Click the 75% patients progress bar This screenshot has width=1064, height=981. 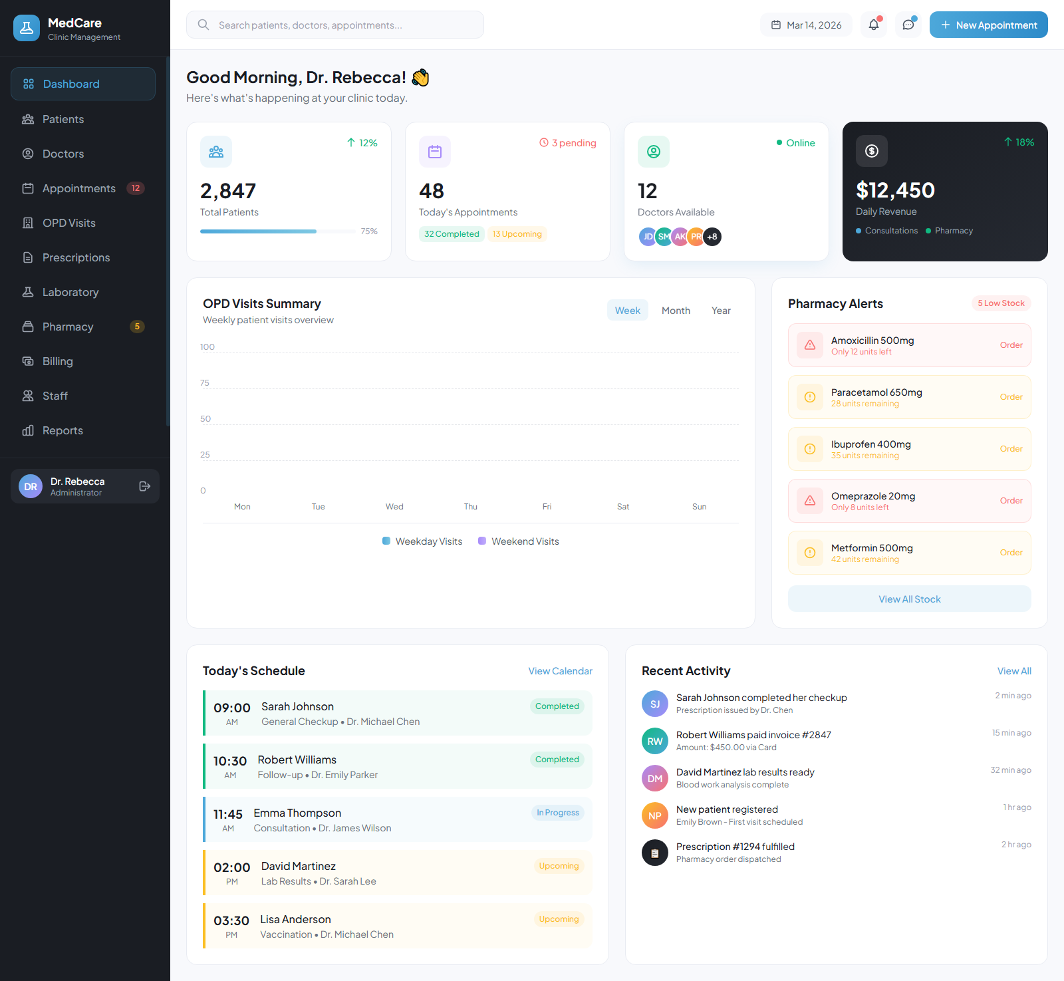[x=277, y=231]
